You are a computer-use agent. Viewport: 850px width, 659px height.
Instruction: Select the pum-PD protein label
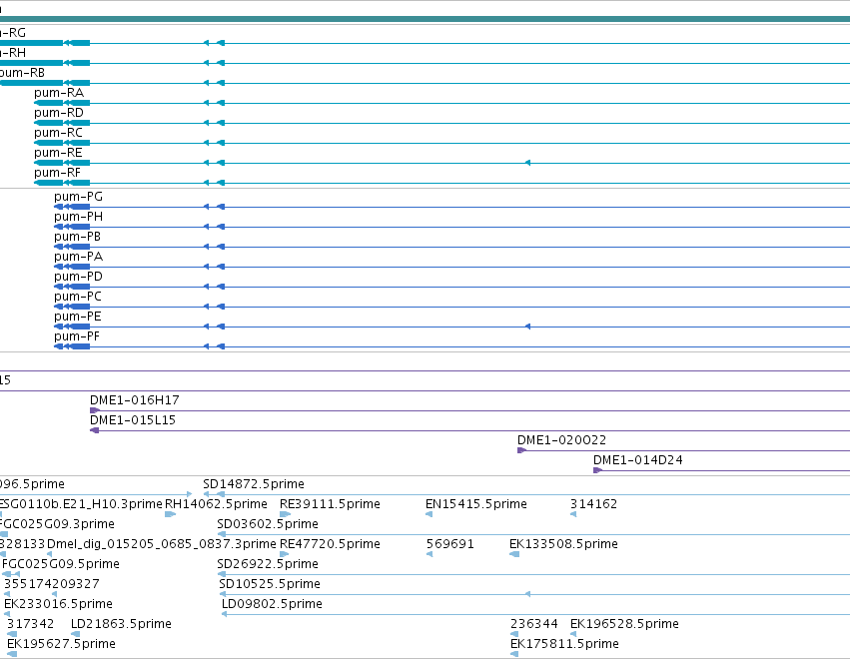click(x=79, y=277)
